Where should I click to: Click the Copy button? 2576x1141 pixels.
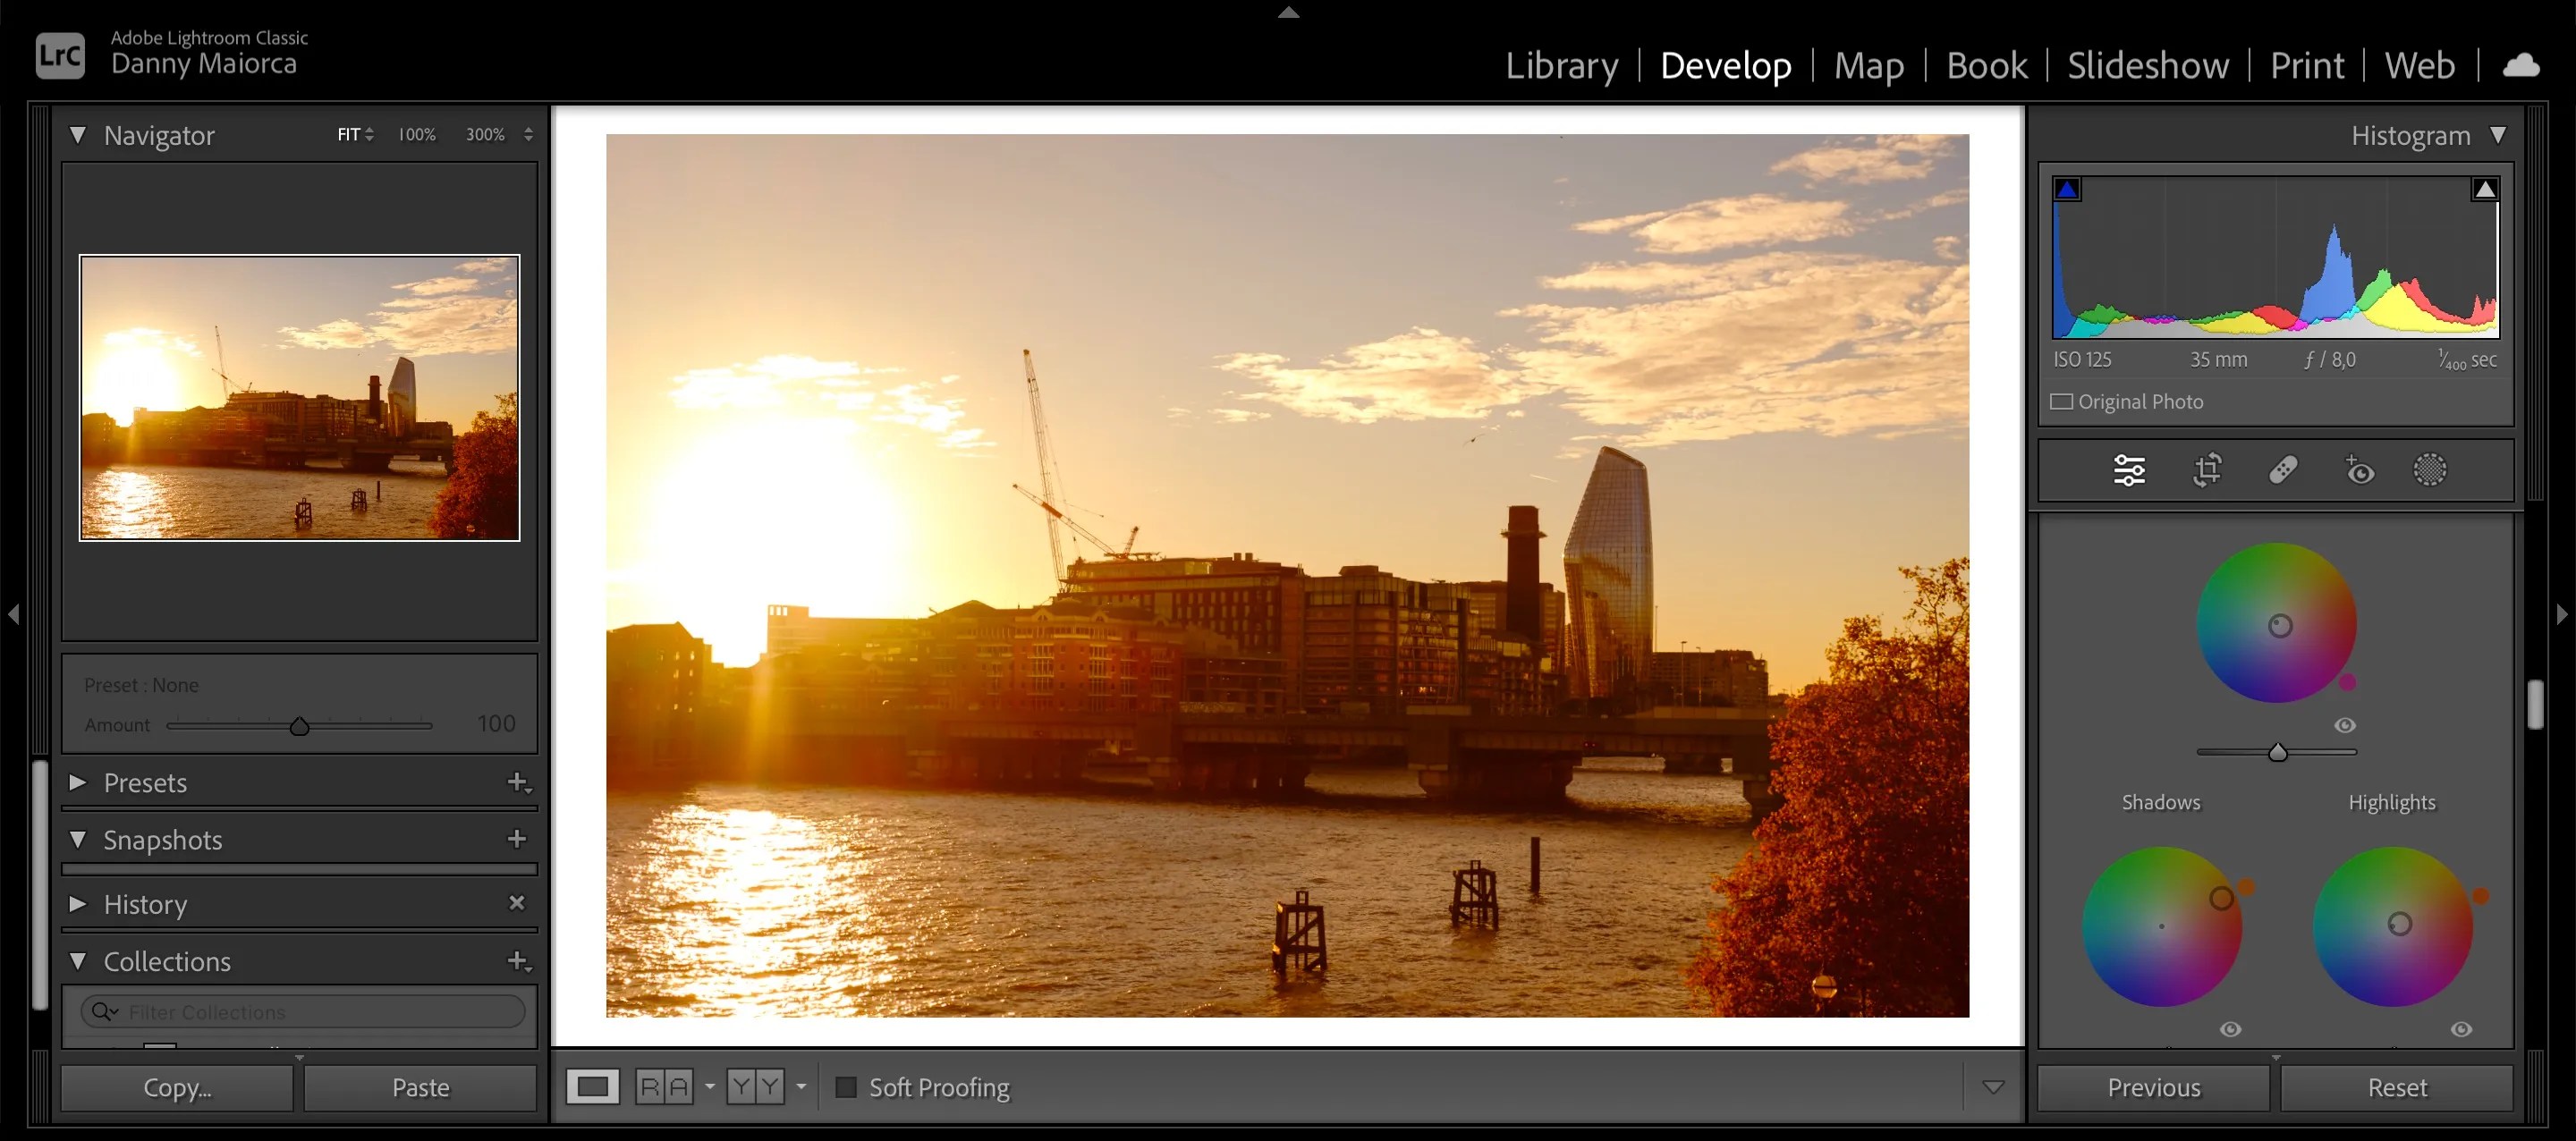[176, 1087]
